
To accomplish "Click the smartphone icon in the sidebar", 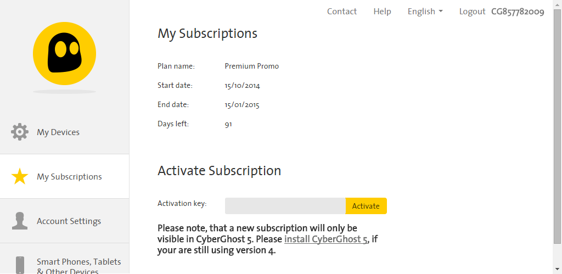I will pos(20,265).
